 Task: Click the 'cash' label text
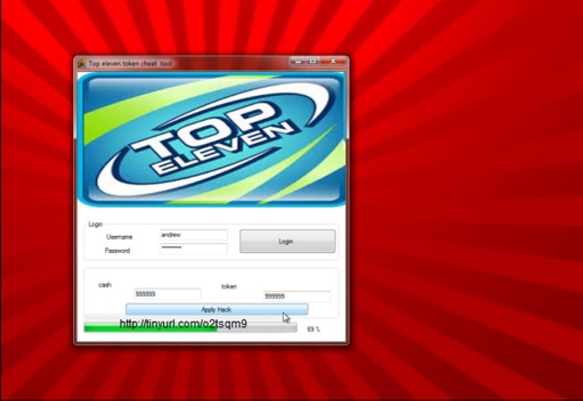105,285
